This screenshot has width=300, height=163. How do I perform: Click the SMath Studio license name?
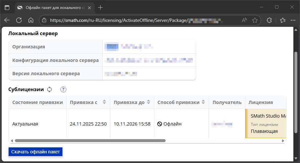point(268,116)
